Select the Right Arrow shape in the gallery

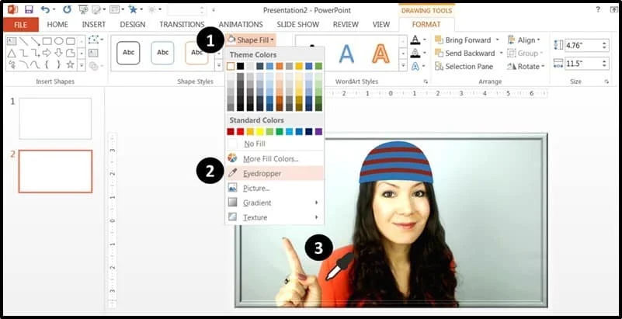(47, 53)
